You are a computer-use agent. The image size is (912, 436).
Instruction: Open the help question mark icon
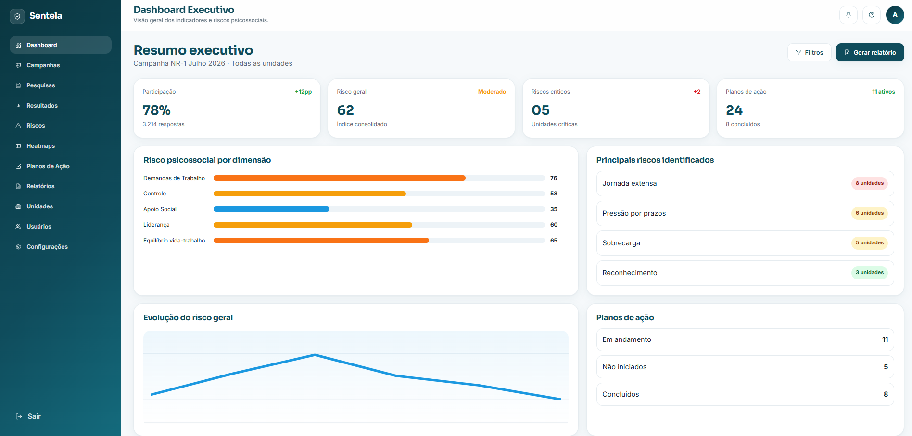pos(872,15)
